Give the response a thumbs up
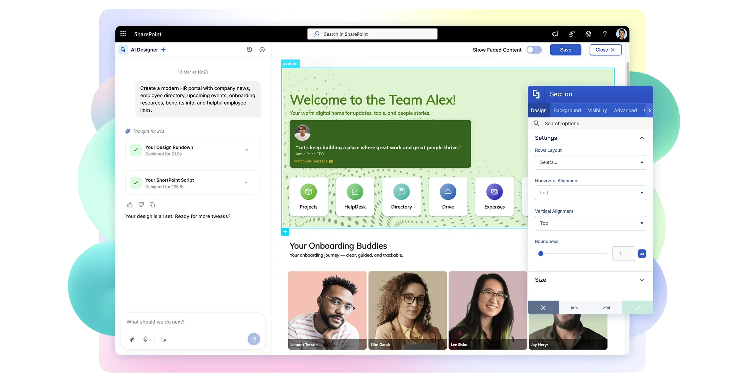The height and width of the screenshot is (382, 750). (130, 205)
